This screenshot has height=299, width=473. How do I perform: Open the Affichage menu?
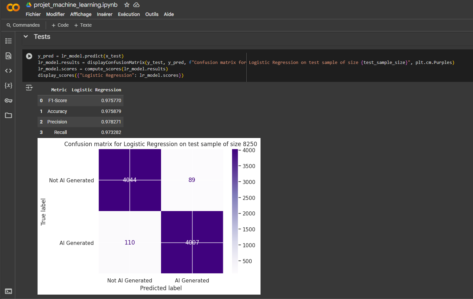tap(81, 14)
